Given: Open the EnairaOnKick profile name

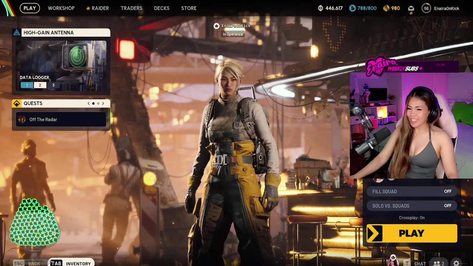Looking at the screenshot, I should 446,8.
